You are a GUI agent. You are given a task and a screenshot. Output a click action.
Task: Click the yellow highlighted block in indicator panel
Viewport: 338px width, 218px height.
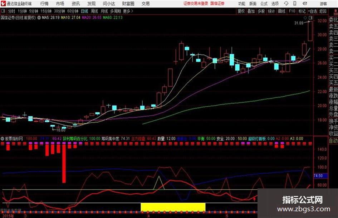pos(173,207)
